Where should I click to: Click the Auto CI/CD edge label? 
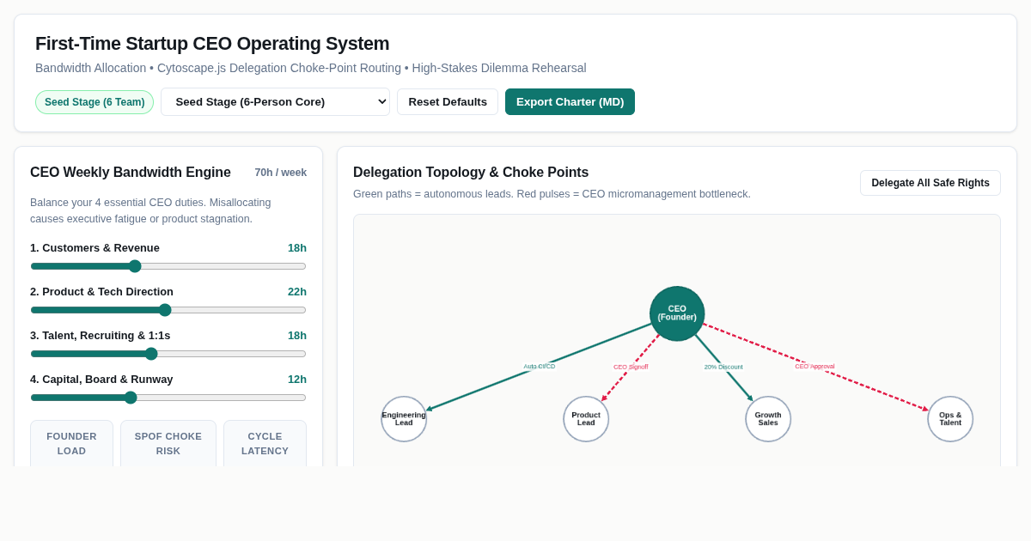coord(540,367)
